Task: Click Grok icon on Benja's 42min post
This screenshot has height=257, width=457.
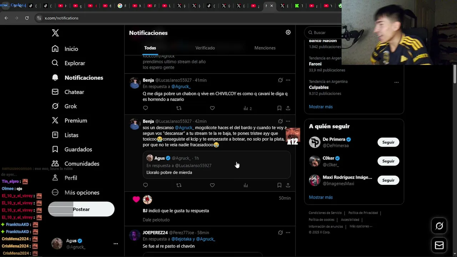Action: pyautogui.click(x=280, y=121)
